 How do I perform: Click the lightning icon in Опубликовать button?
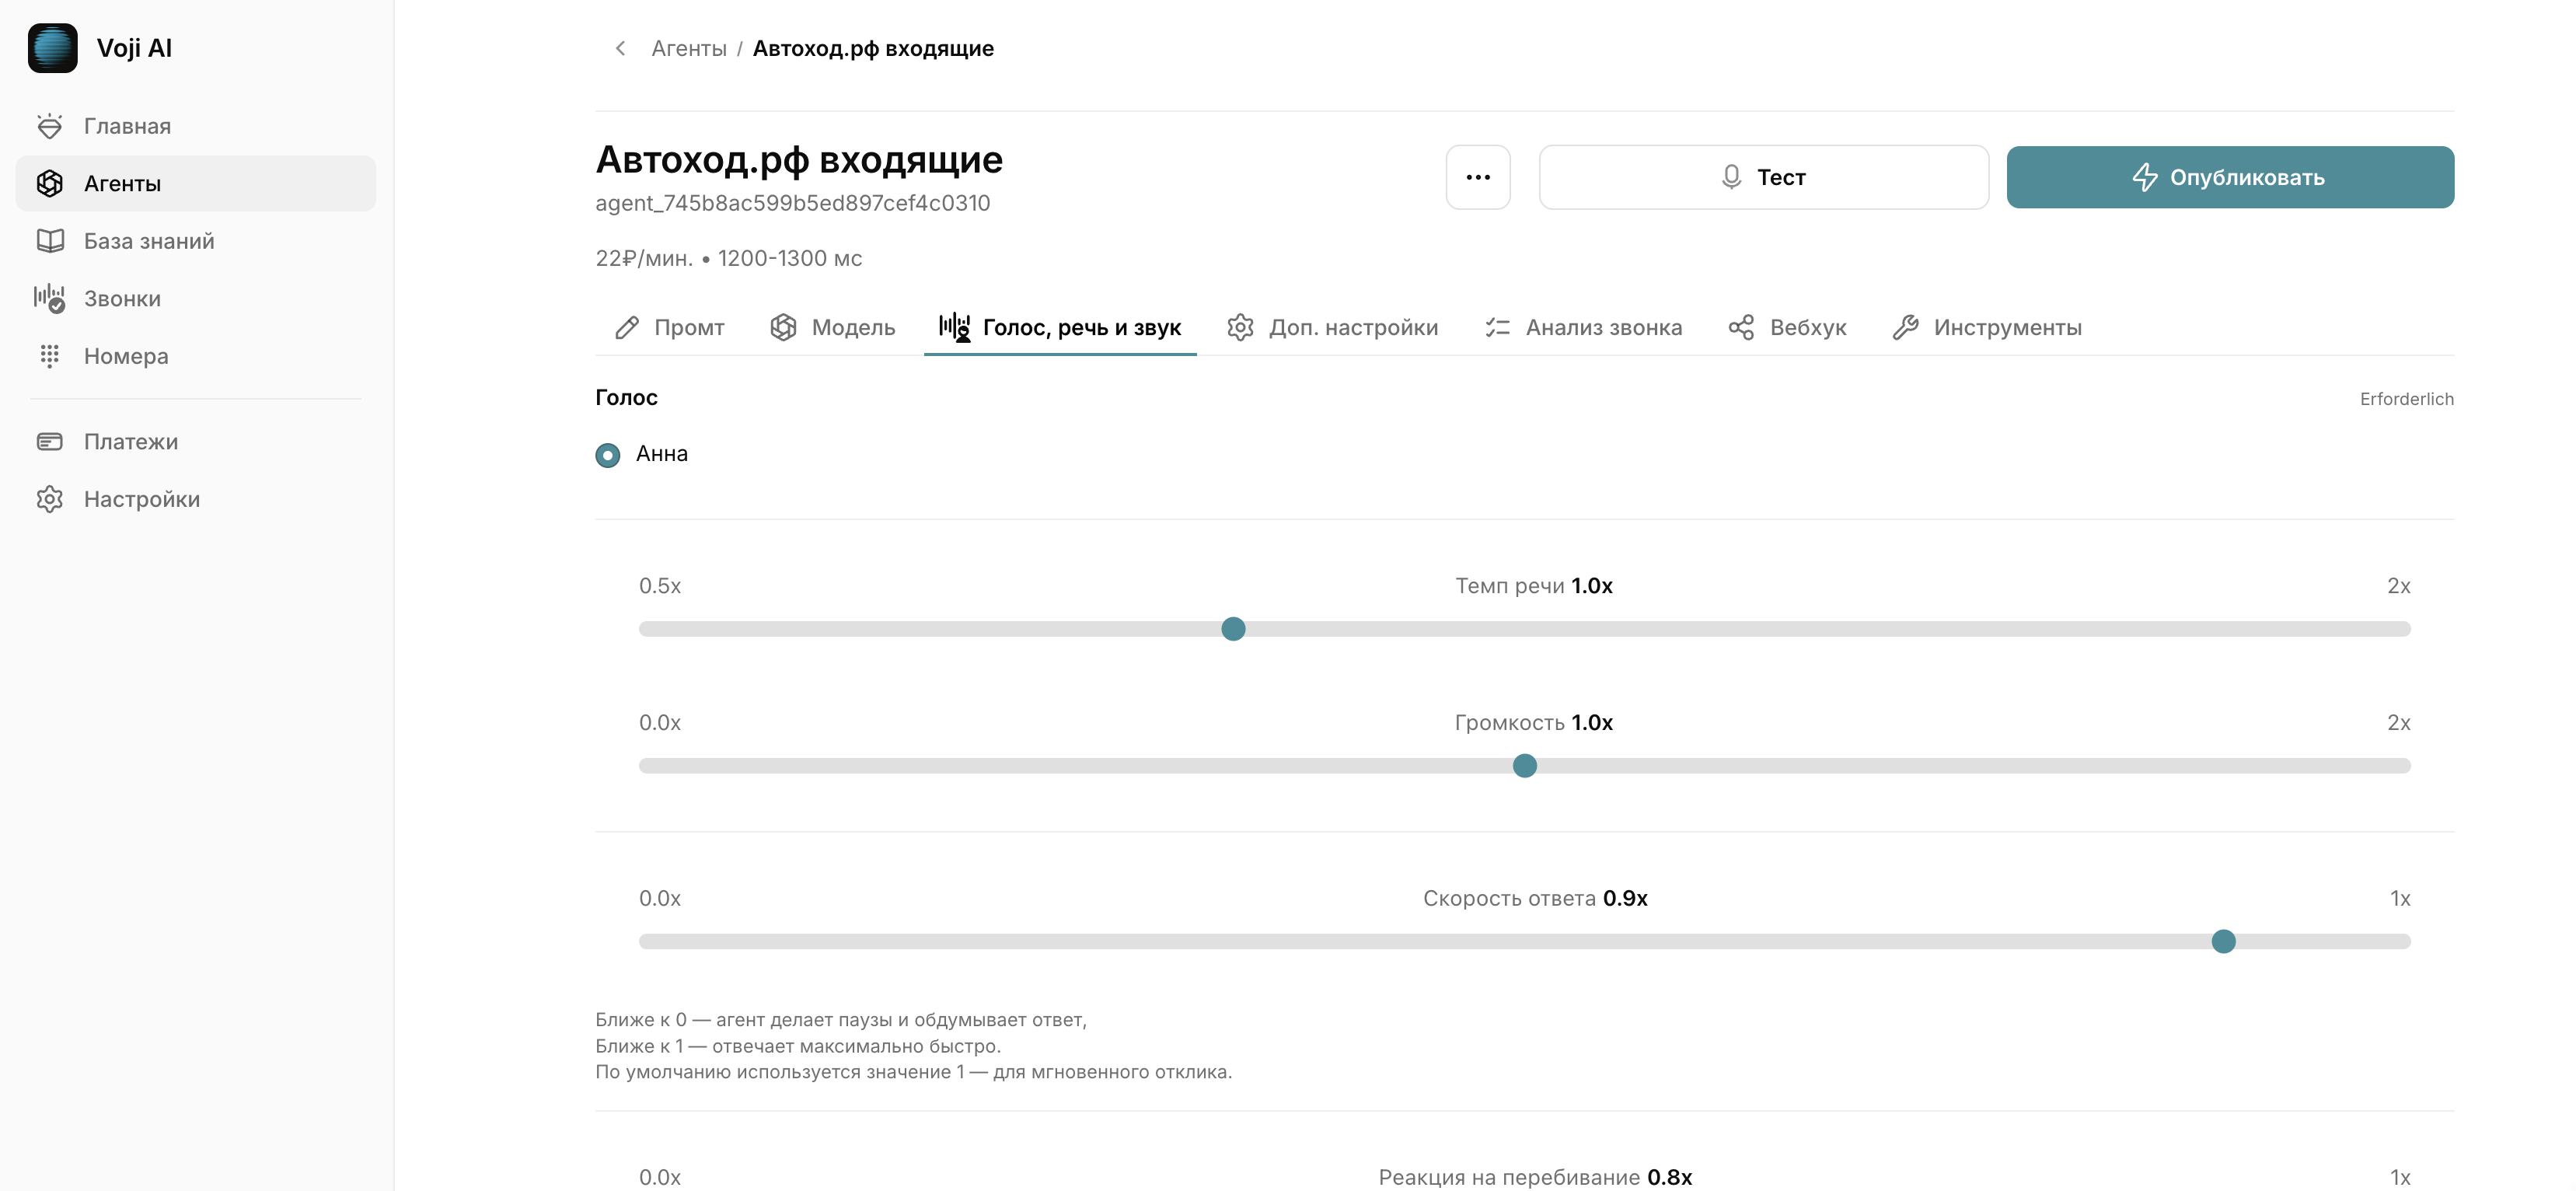(x=2144, y=177)
